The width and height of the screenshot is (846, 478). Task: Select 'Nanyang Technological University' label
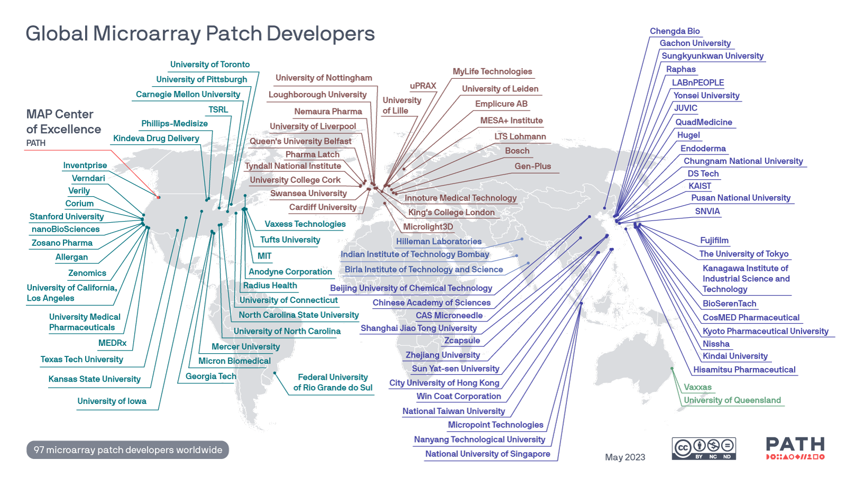(x=480, y=440)
